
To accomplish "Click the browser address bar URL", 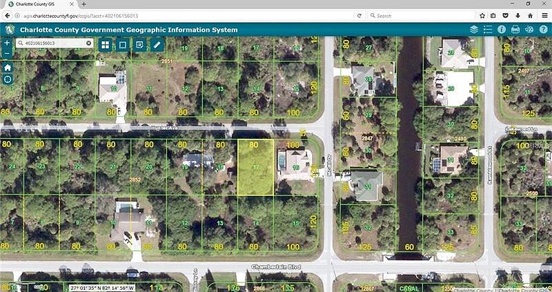I will [x=81, y=16].
